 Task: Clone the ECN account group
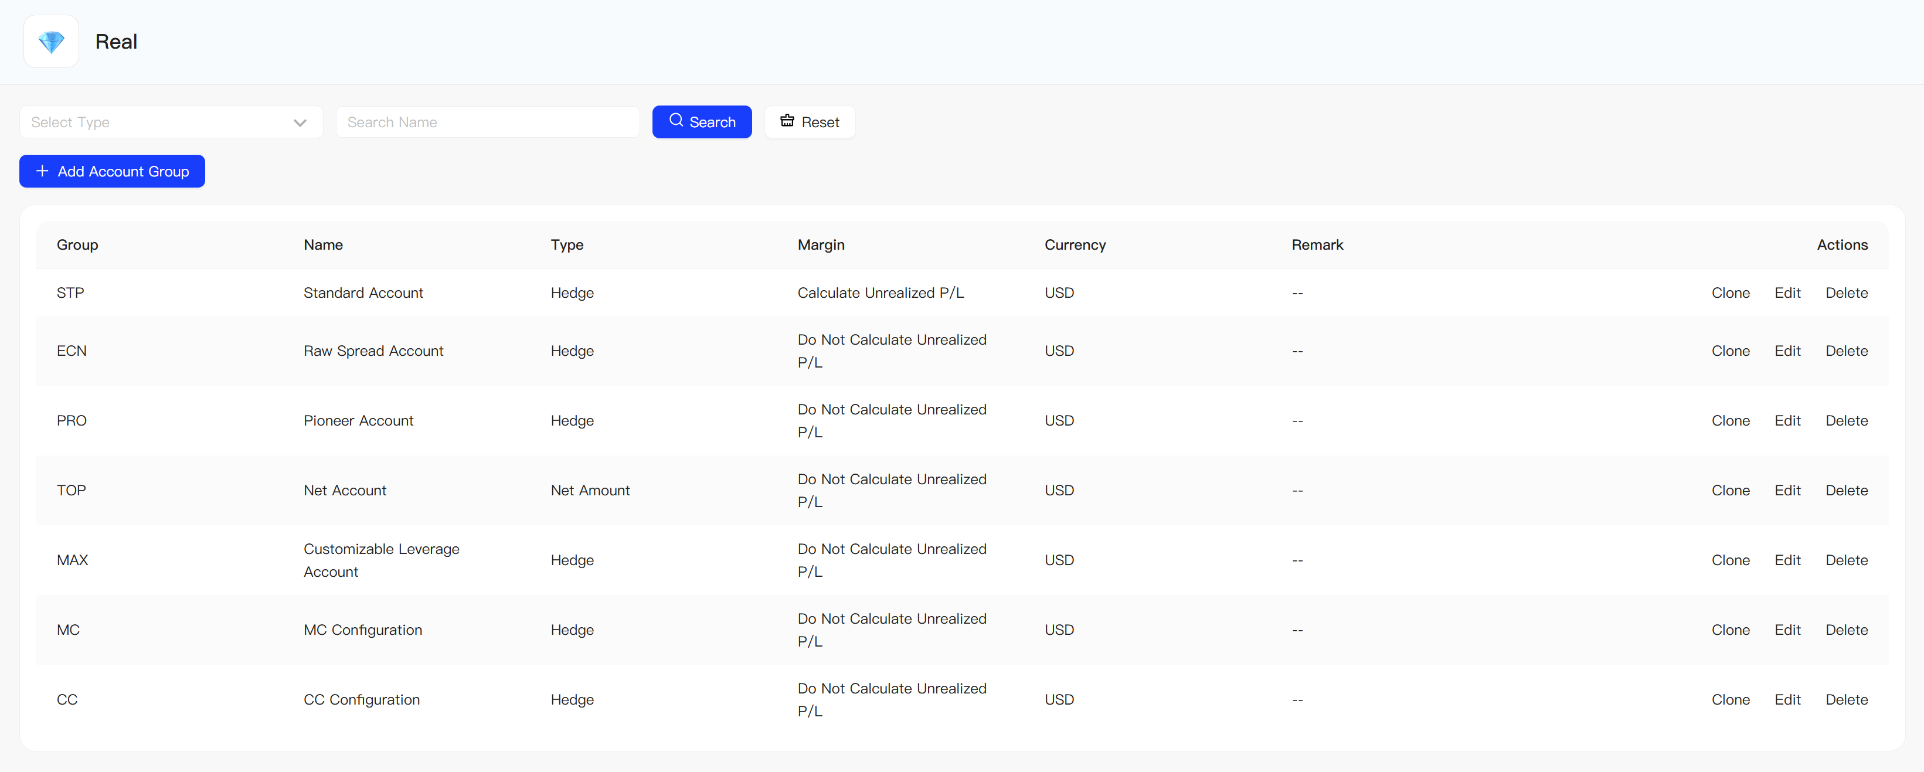pyautogui.click(x=1731, y=351)
